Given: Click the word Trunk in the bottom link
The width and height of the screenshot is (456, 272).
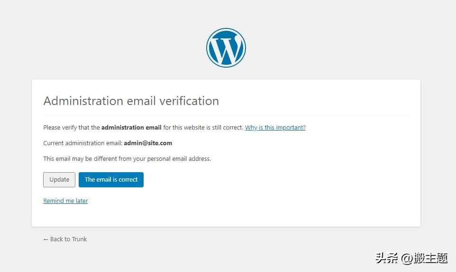Looking at the screenshot, I should pyautogui.click(x=79, y=239).
